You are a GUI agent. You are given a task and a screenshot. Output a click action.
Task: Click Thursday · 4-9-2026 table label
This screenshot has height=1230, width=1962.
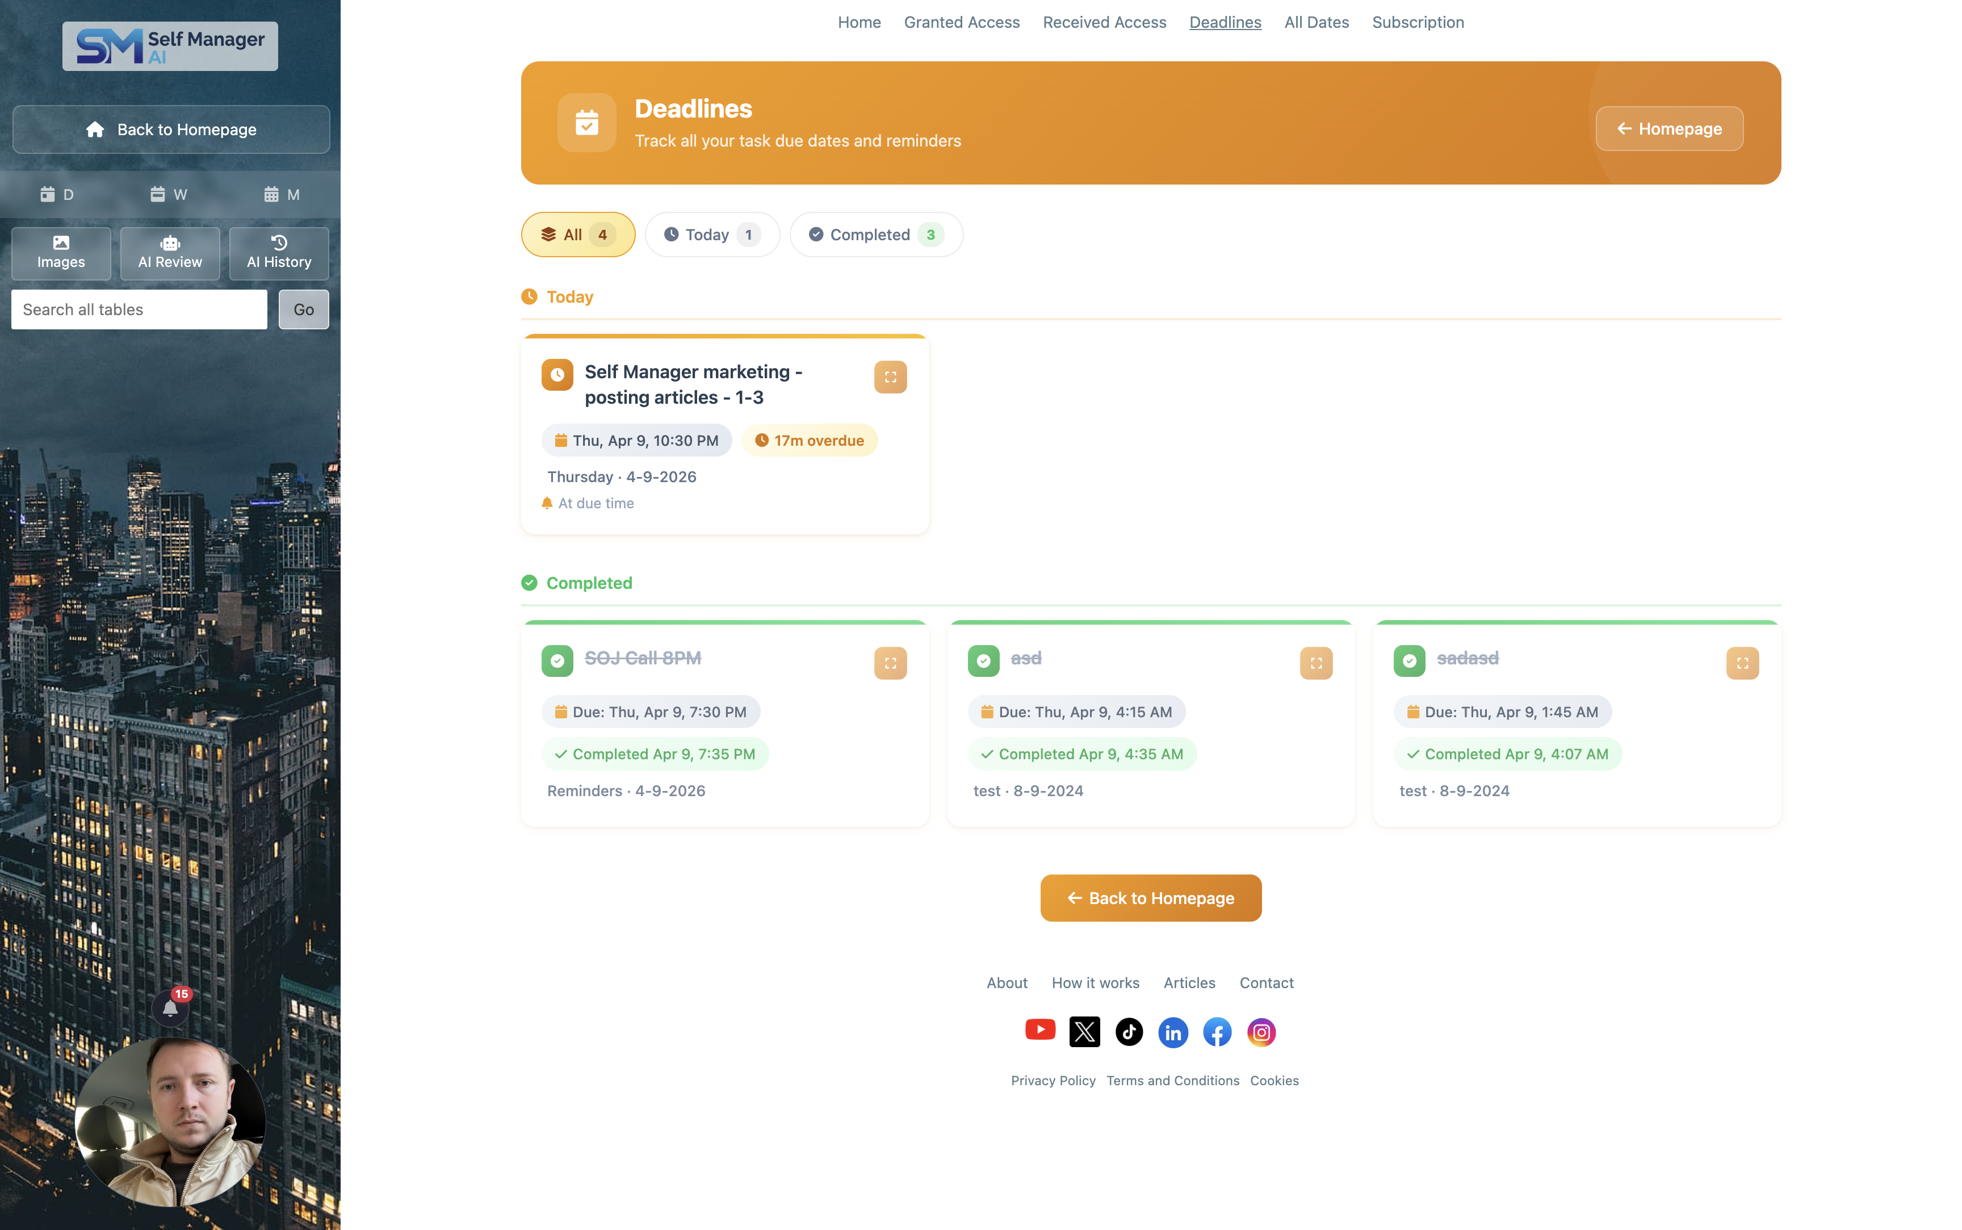coord(621,476)
